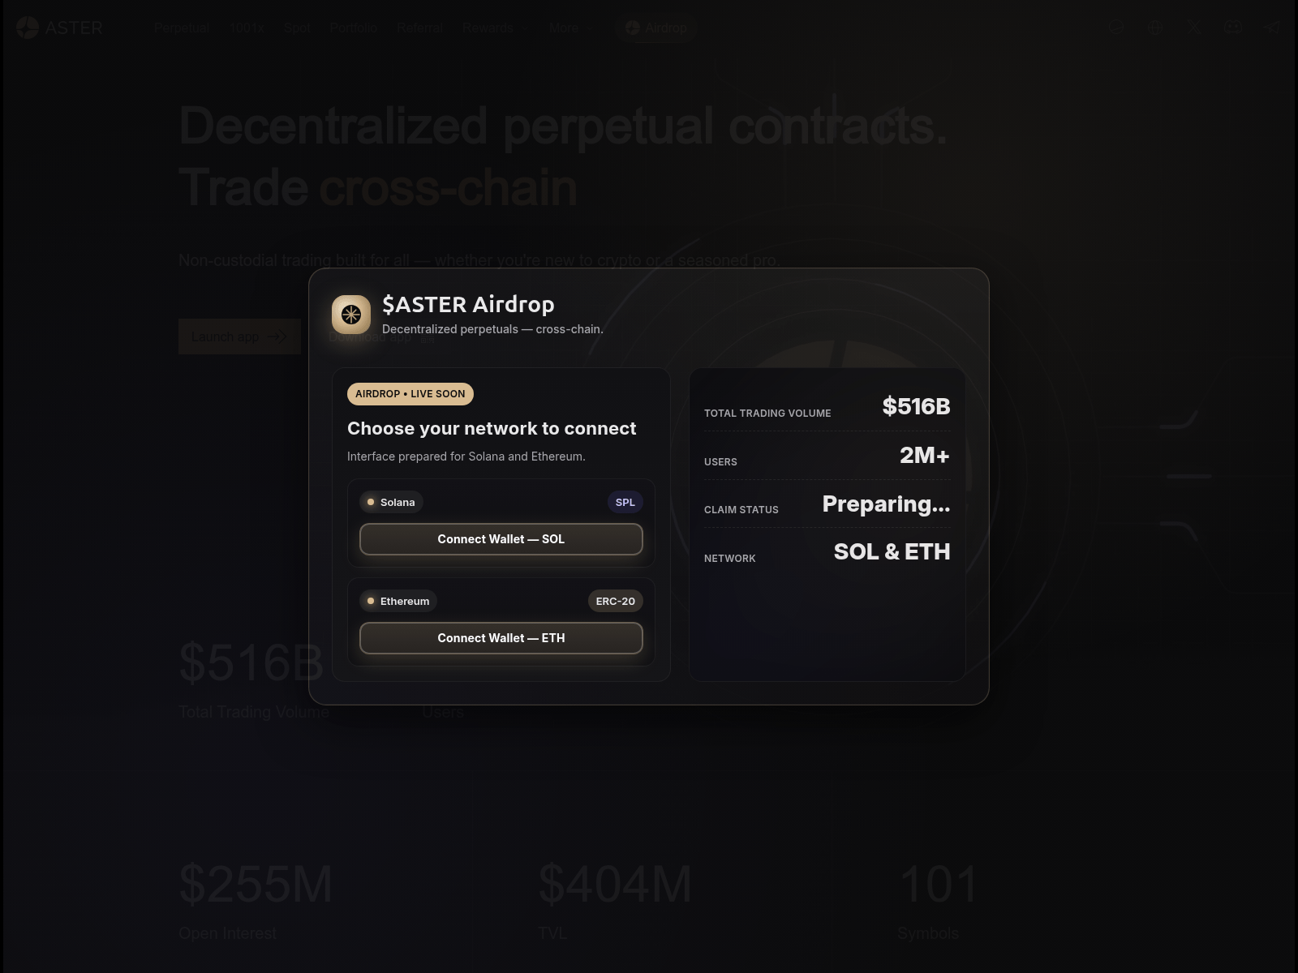Open the Telegram share icon
The width and height of the screenshot is (1298, 973).
pyautogui.click(x=1270, y=27)
